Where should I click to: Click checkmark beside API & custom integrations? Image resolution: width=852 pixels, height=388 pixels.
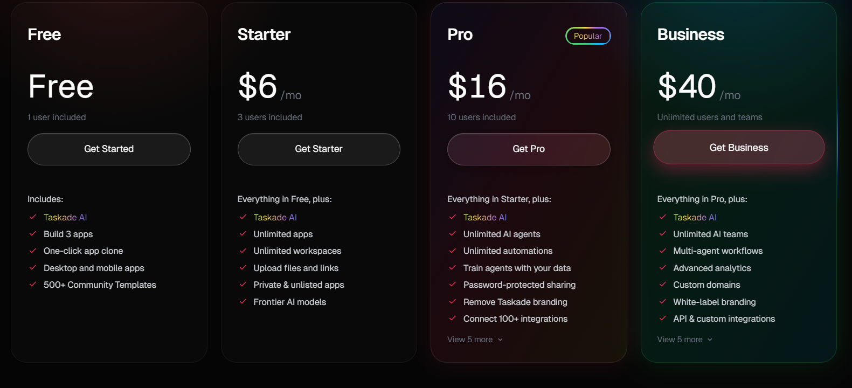click(x=663, y=318)
